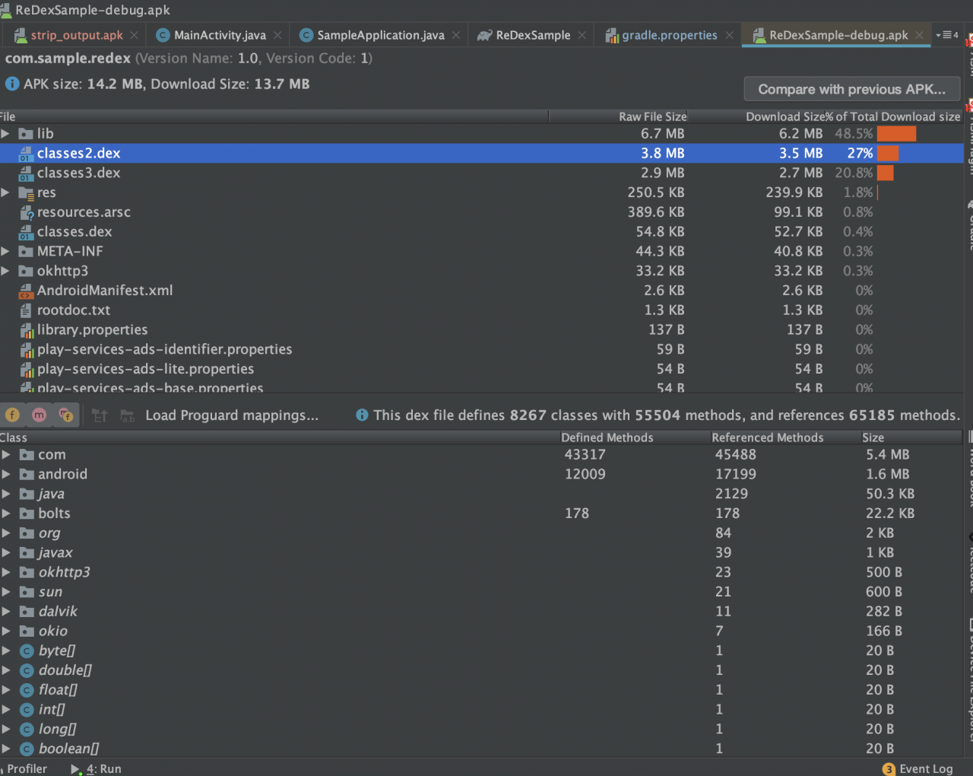The width and height of the screenshot is (973, 776).
Task: Click the AndroidManifest.xml file icon
Action: (x=26, y=291)
